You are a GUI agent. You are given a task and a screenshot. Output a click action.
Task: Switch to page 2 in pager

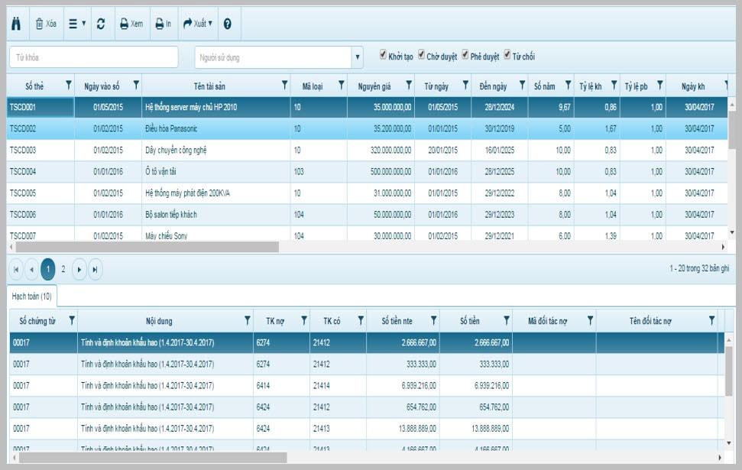[63, 269]
